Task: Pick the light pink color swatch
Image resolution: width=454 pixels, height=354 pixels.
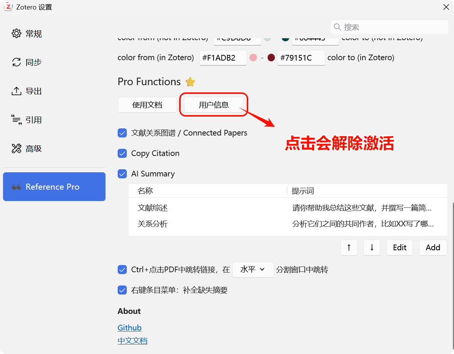Action: click(253, 58)
